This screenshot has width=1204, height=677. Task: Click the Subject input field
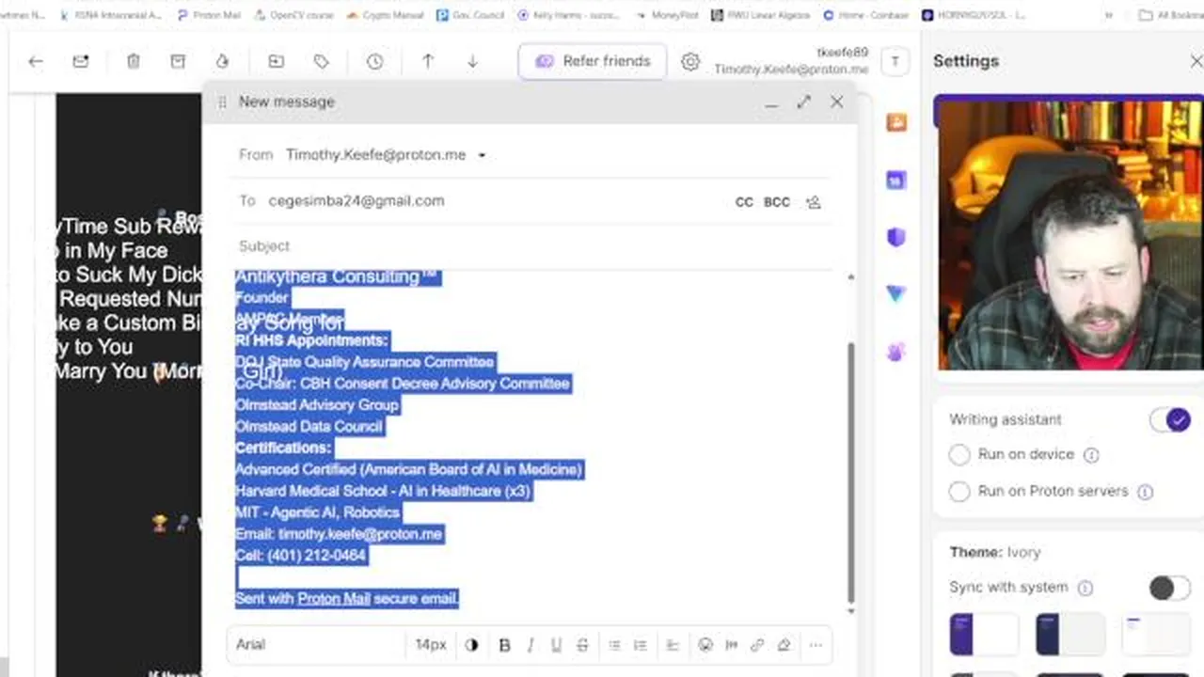pyautogui.click(x=531, y=246)
